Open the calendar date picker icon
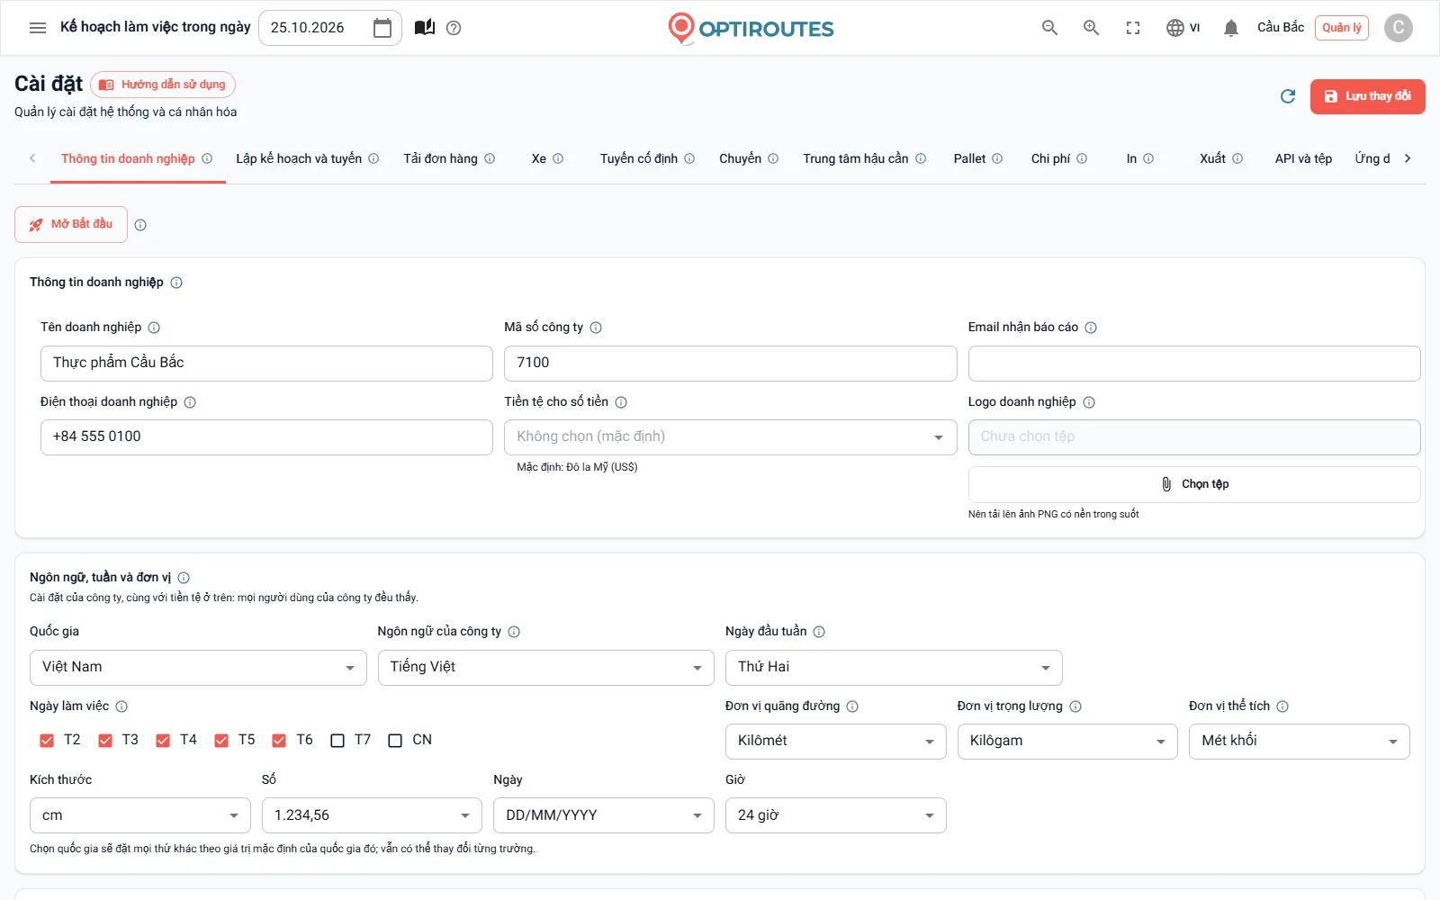 pyautogui.click(x=382, y=28)
